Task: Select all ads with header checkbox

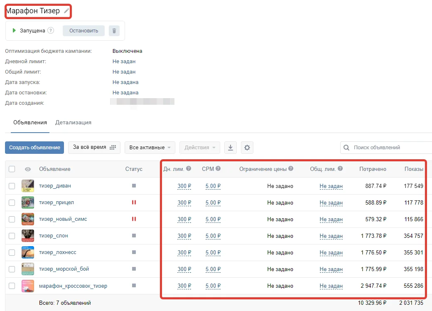Action: [12, 169]
